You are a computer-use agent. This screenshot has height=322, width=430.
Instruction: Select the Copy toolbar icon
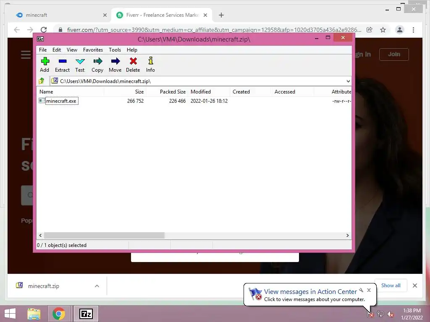tap(97, 65)
